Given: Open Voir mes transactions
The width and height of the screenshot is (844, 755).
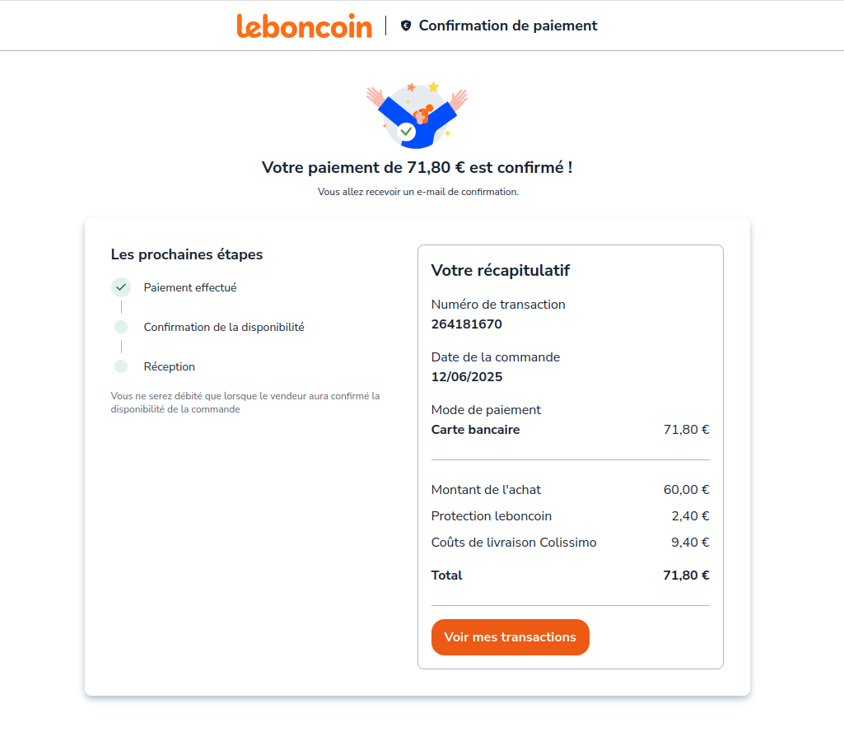Looking at the screenshot, I should (510, 637).
